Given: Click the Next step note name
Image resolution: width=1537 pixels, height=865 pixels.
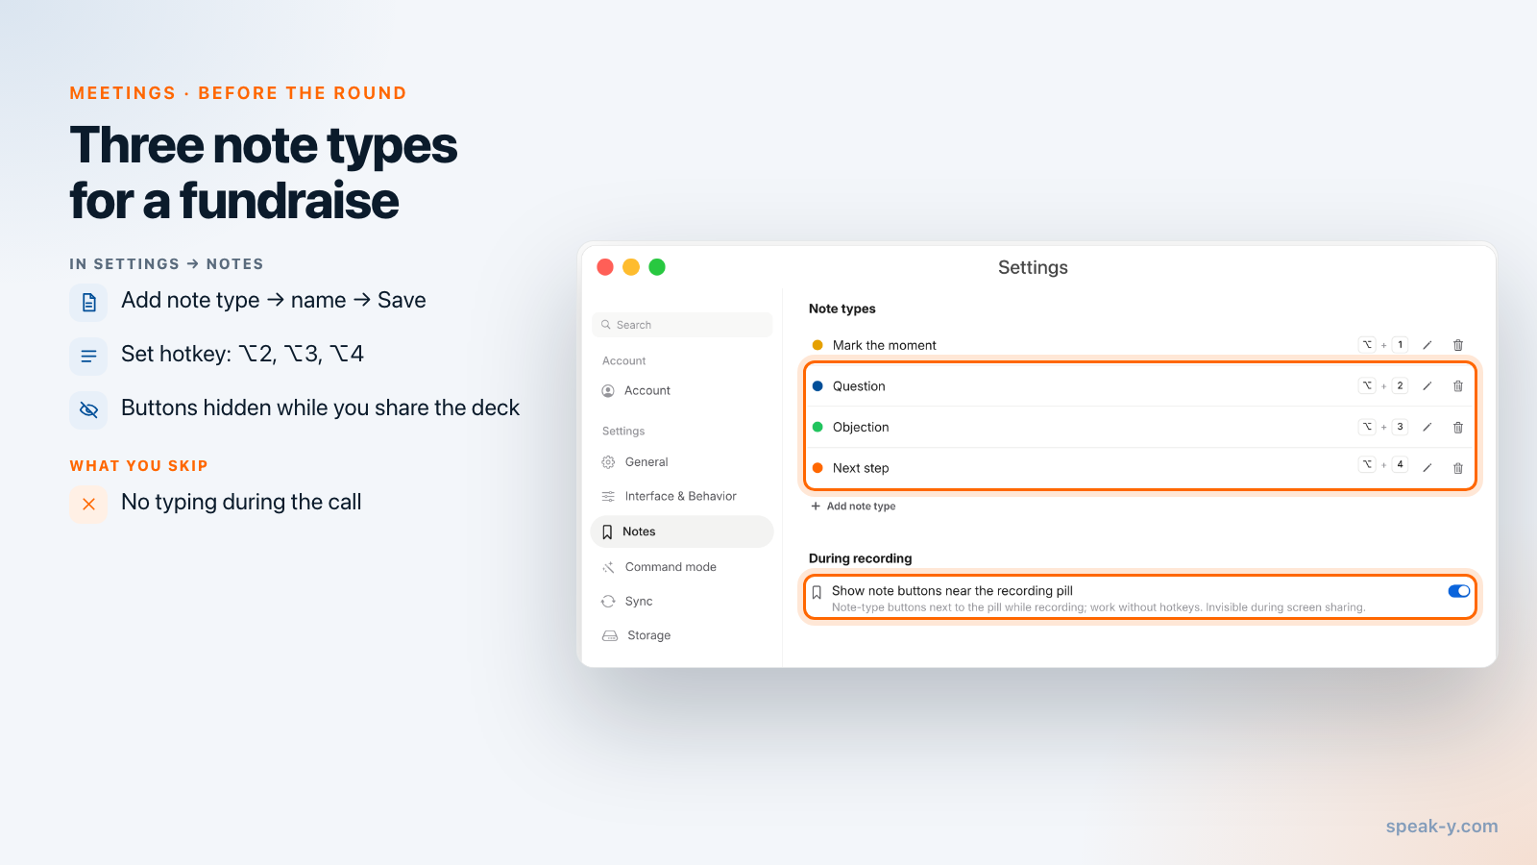Looking at the screenshot, I should click(861, 469).
